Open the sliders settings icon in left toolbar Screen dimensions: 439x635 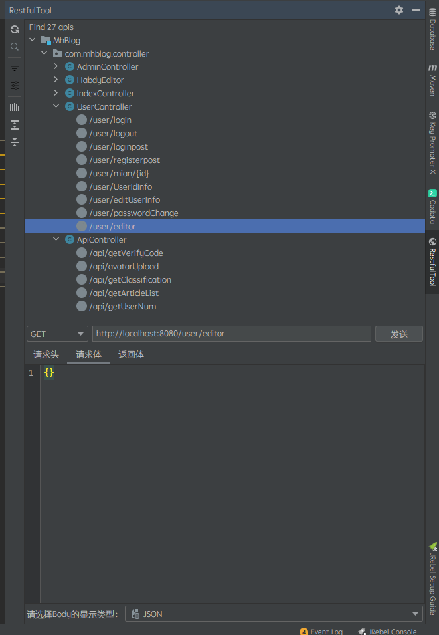pos(15,86)
